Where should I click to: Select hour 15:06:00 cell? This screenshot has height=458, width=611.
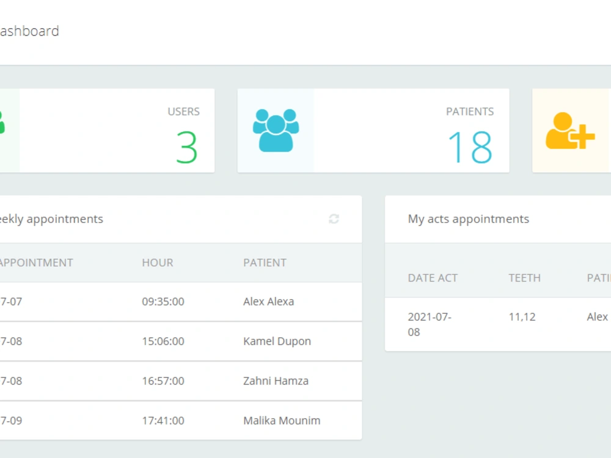coord(163,341)
